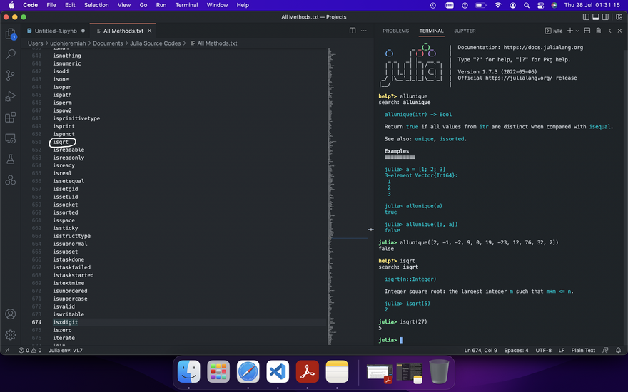Split the editor to the right
Viewport: 628px width, 392px height.
tap(353, 31)
